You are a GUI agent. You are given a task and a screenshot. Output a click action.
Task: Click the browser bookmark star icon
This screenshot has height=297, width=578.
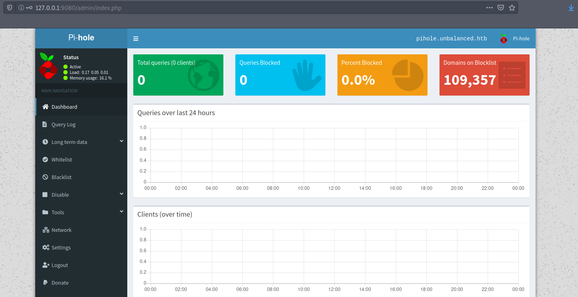(512, 8)
